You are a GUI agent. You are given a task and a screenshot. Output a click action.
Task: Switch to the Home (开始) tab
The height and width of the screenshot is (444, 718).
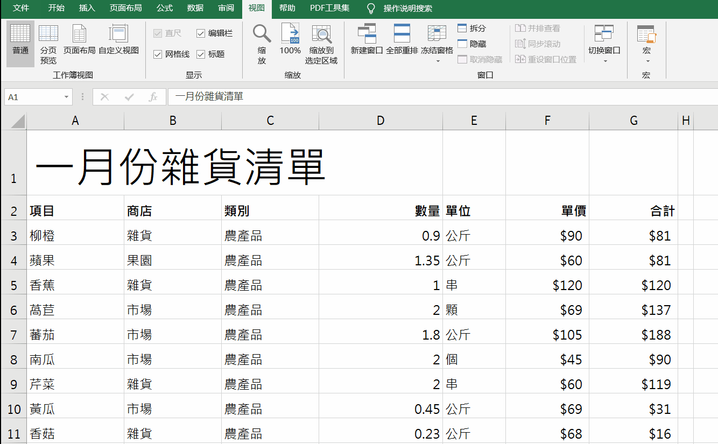pos(56,8)
